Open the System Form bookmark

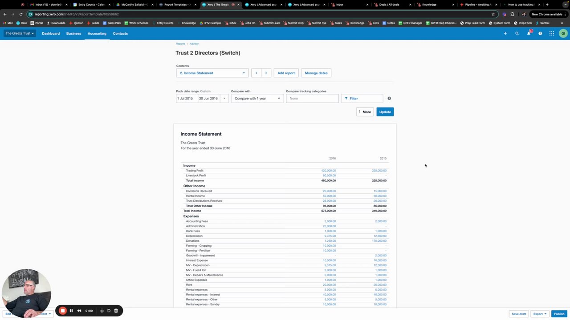point(499,23)
